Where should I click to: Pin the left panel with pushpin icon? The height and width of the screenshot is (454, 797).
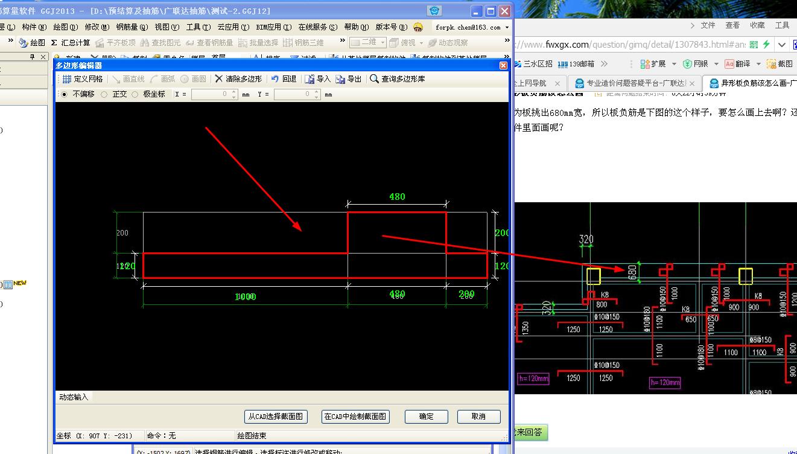(x=33, y=57)
